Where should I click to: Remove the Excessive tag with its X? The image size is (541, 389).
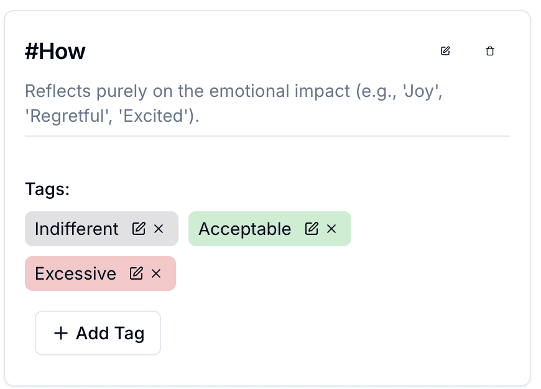point(155,273)
